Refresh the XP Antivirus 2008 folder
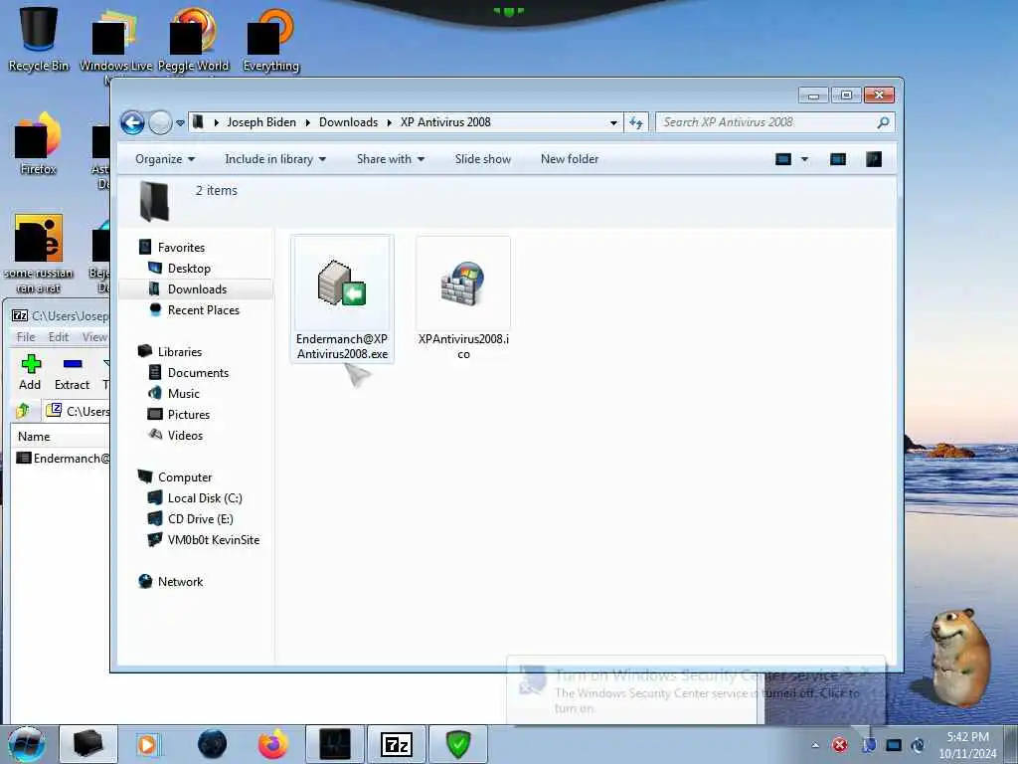 (x=635, y=122)
